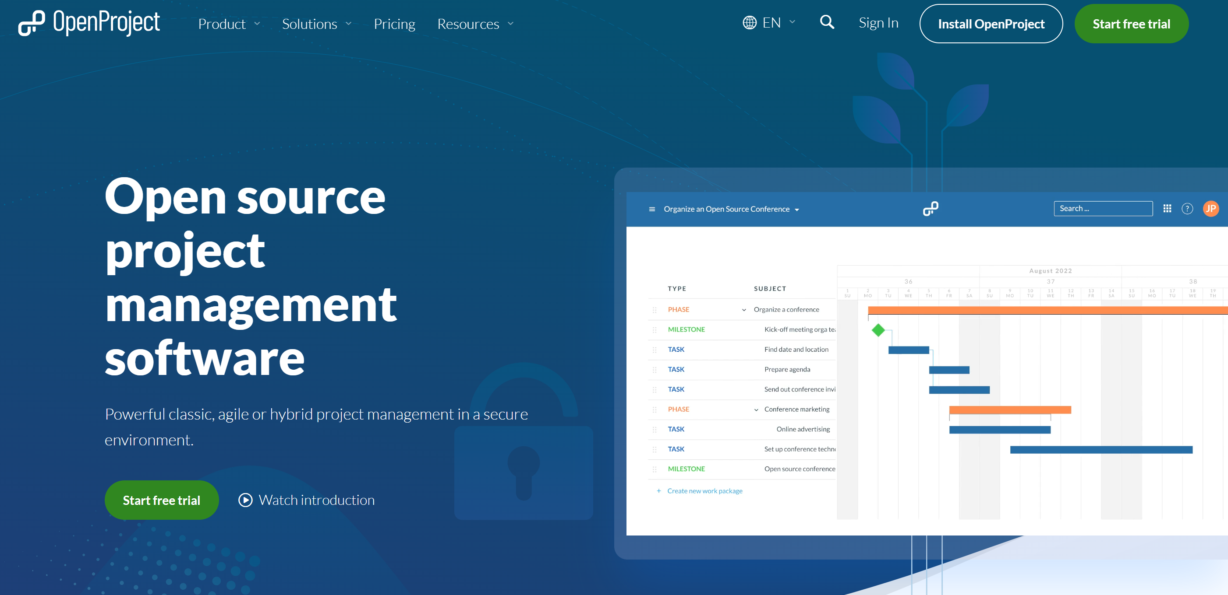This screenshot has height=595, width=1228.
Task: Click drag handle of Conference marketing row
Action: click(x=655, y=409)
